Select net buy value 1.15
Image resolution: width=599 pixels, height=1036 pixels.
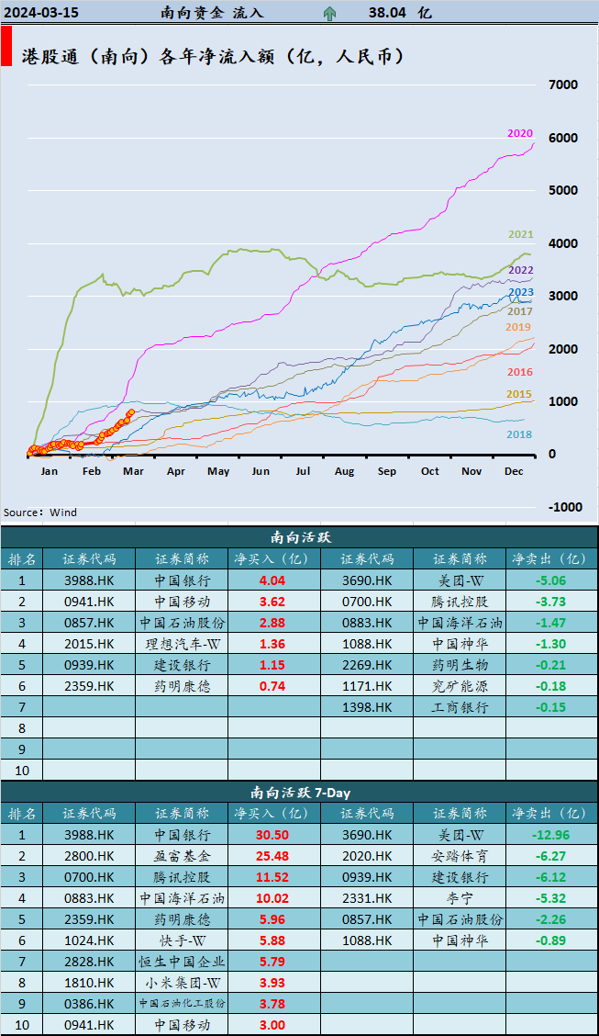click(x=272, y=665)
